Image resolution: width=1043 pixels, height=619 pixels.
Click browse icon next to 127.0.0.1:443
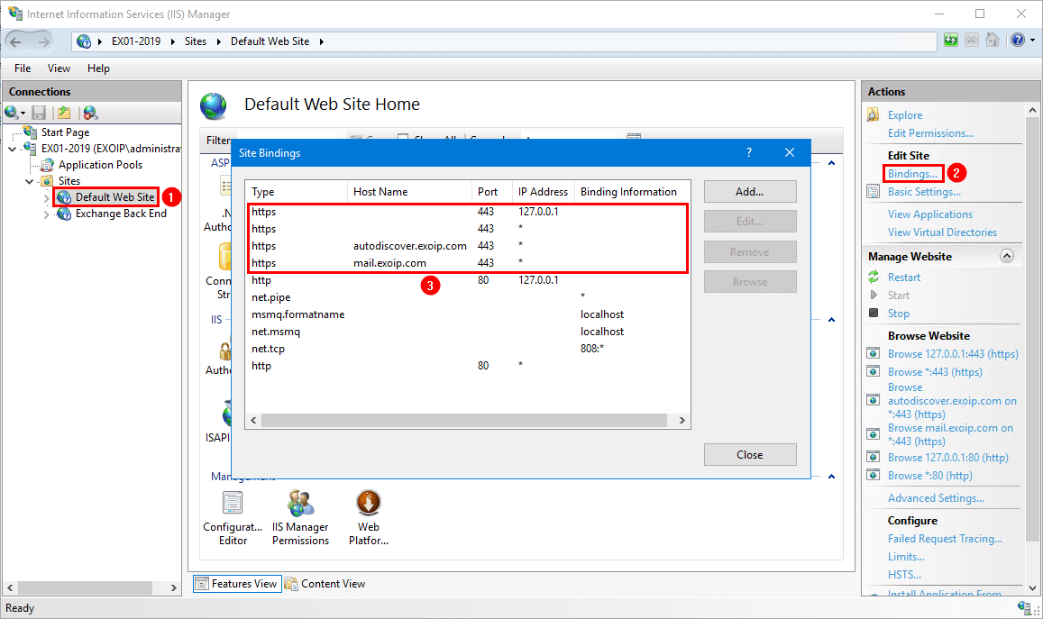[x=874, y=353]
